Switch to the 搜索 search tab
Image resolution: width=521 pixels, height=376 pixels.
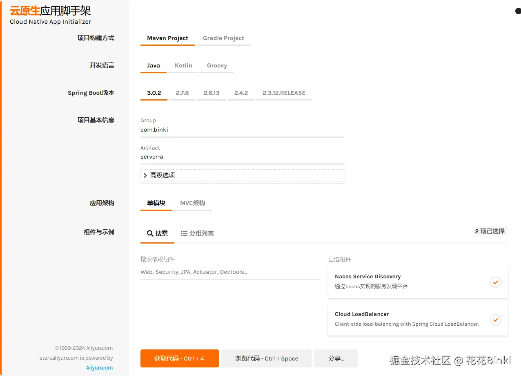(x=157, y=233)
